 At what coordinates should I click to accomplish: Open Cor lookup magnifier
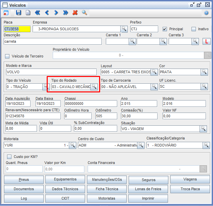pos(204,72)
